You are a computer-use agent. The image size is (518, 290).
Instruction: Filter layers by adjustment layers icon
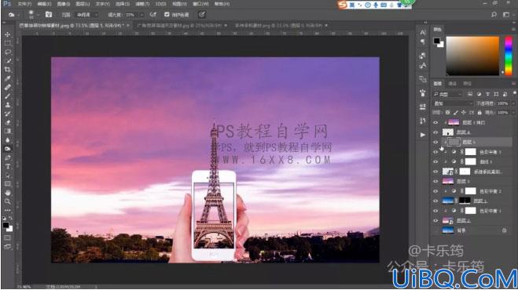click(x=479, y=94)
